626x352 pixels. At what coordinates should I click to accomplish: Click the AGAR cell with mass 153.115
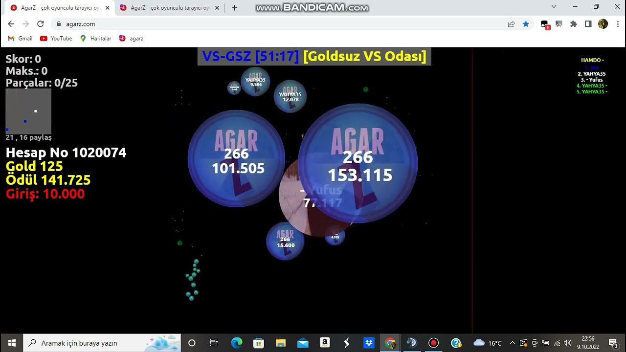[358, 164]
